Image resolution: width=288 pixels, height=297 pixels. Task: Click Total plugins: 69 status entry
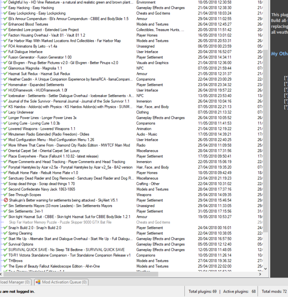(x=202, y=291)
